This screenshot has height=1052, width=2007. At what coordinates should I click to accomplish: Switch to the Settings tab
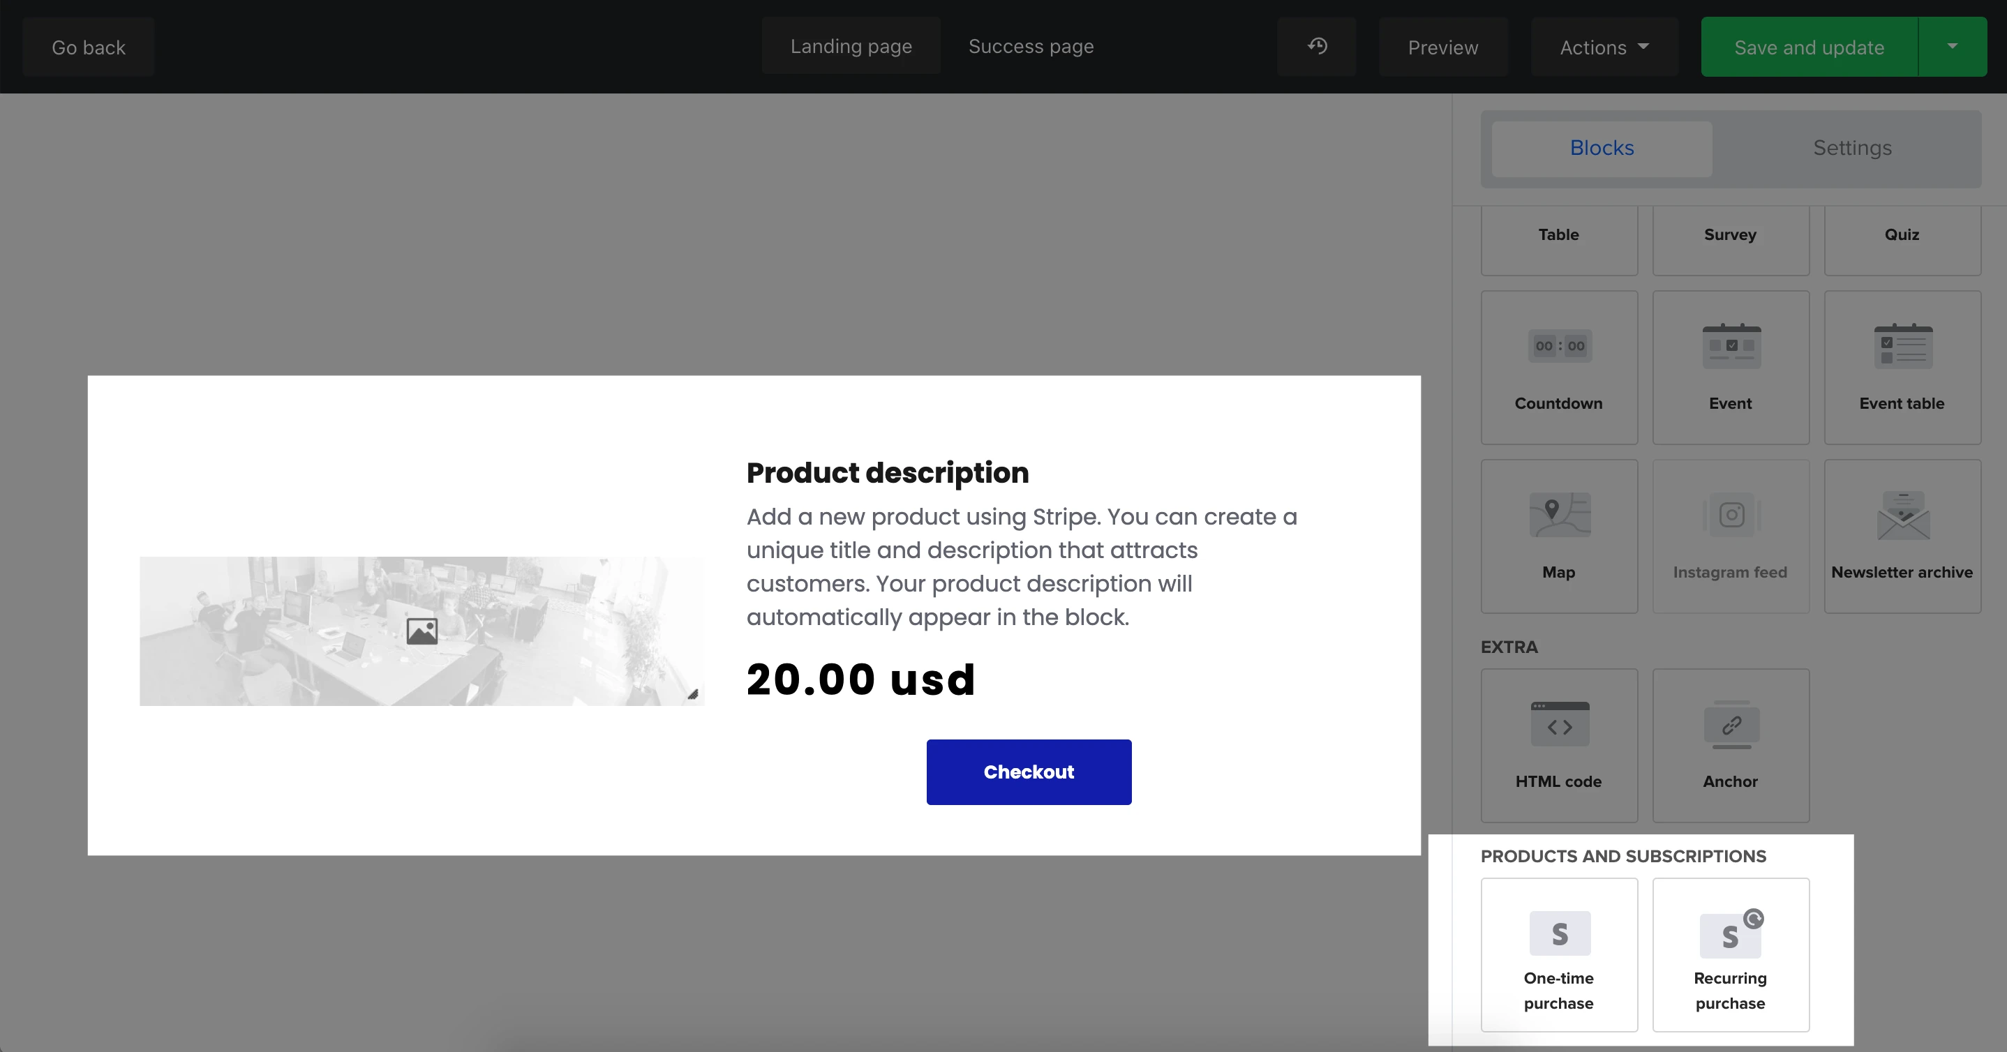coord(1854,147)
